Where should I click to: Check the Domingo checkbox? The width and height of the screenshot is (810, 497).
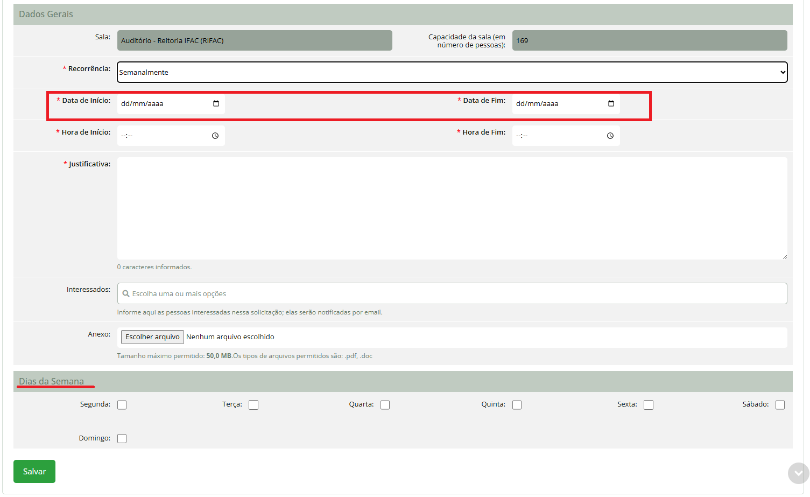(122, 438)
